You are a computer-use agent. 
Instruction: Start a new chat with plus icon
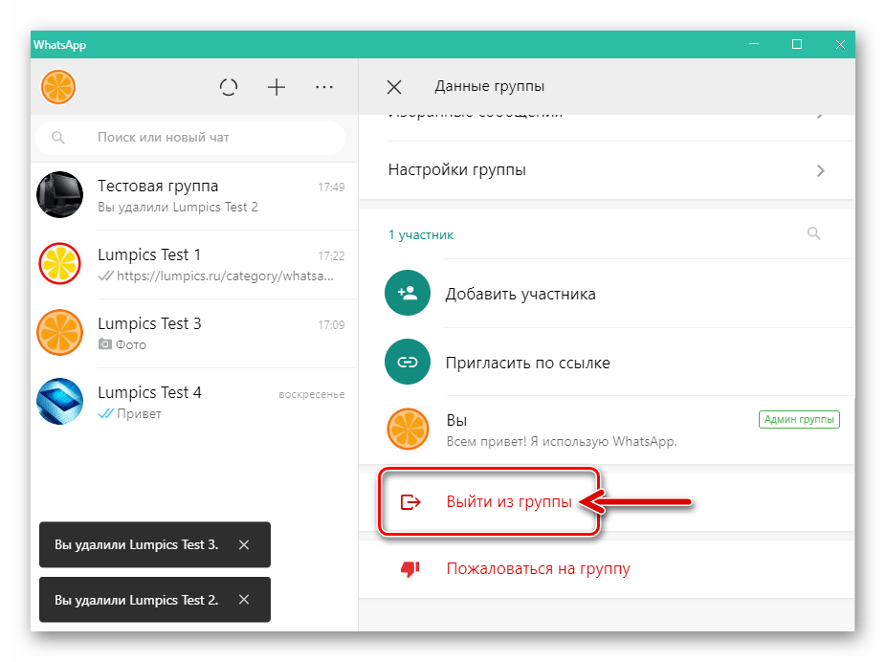coord(277,87)
